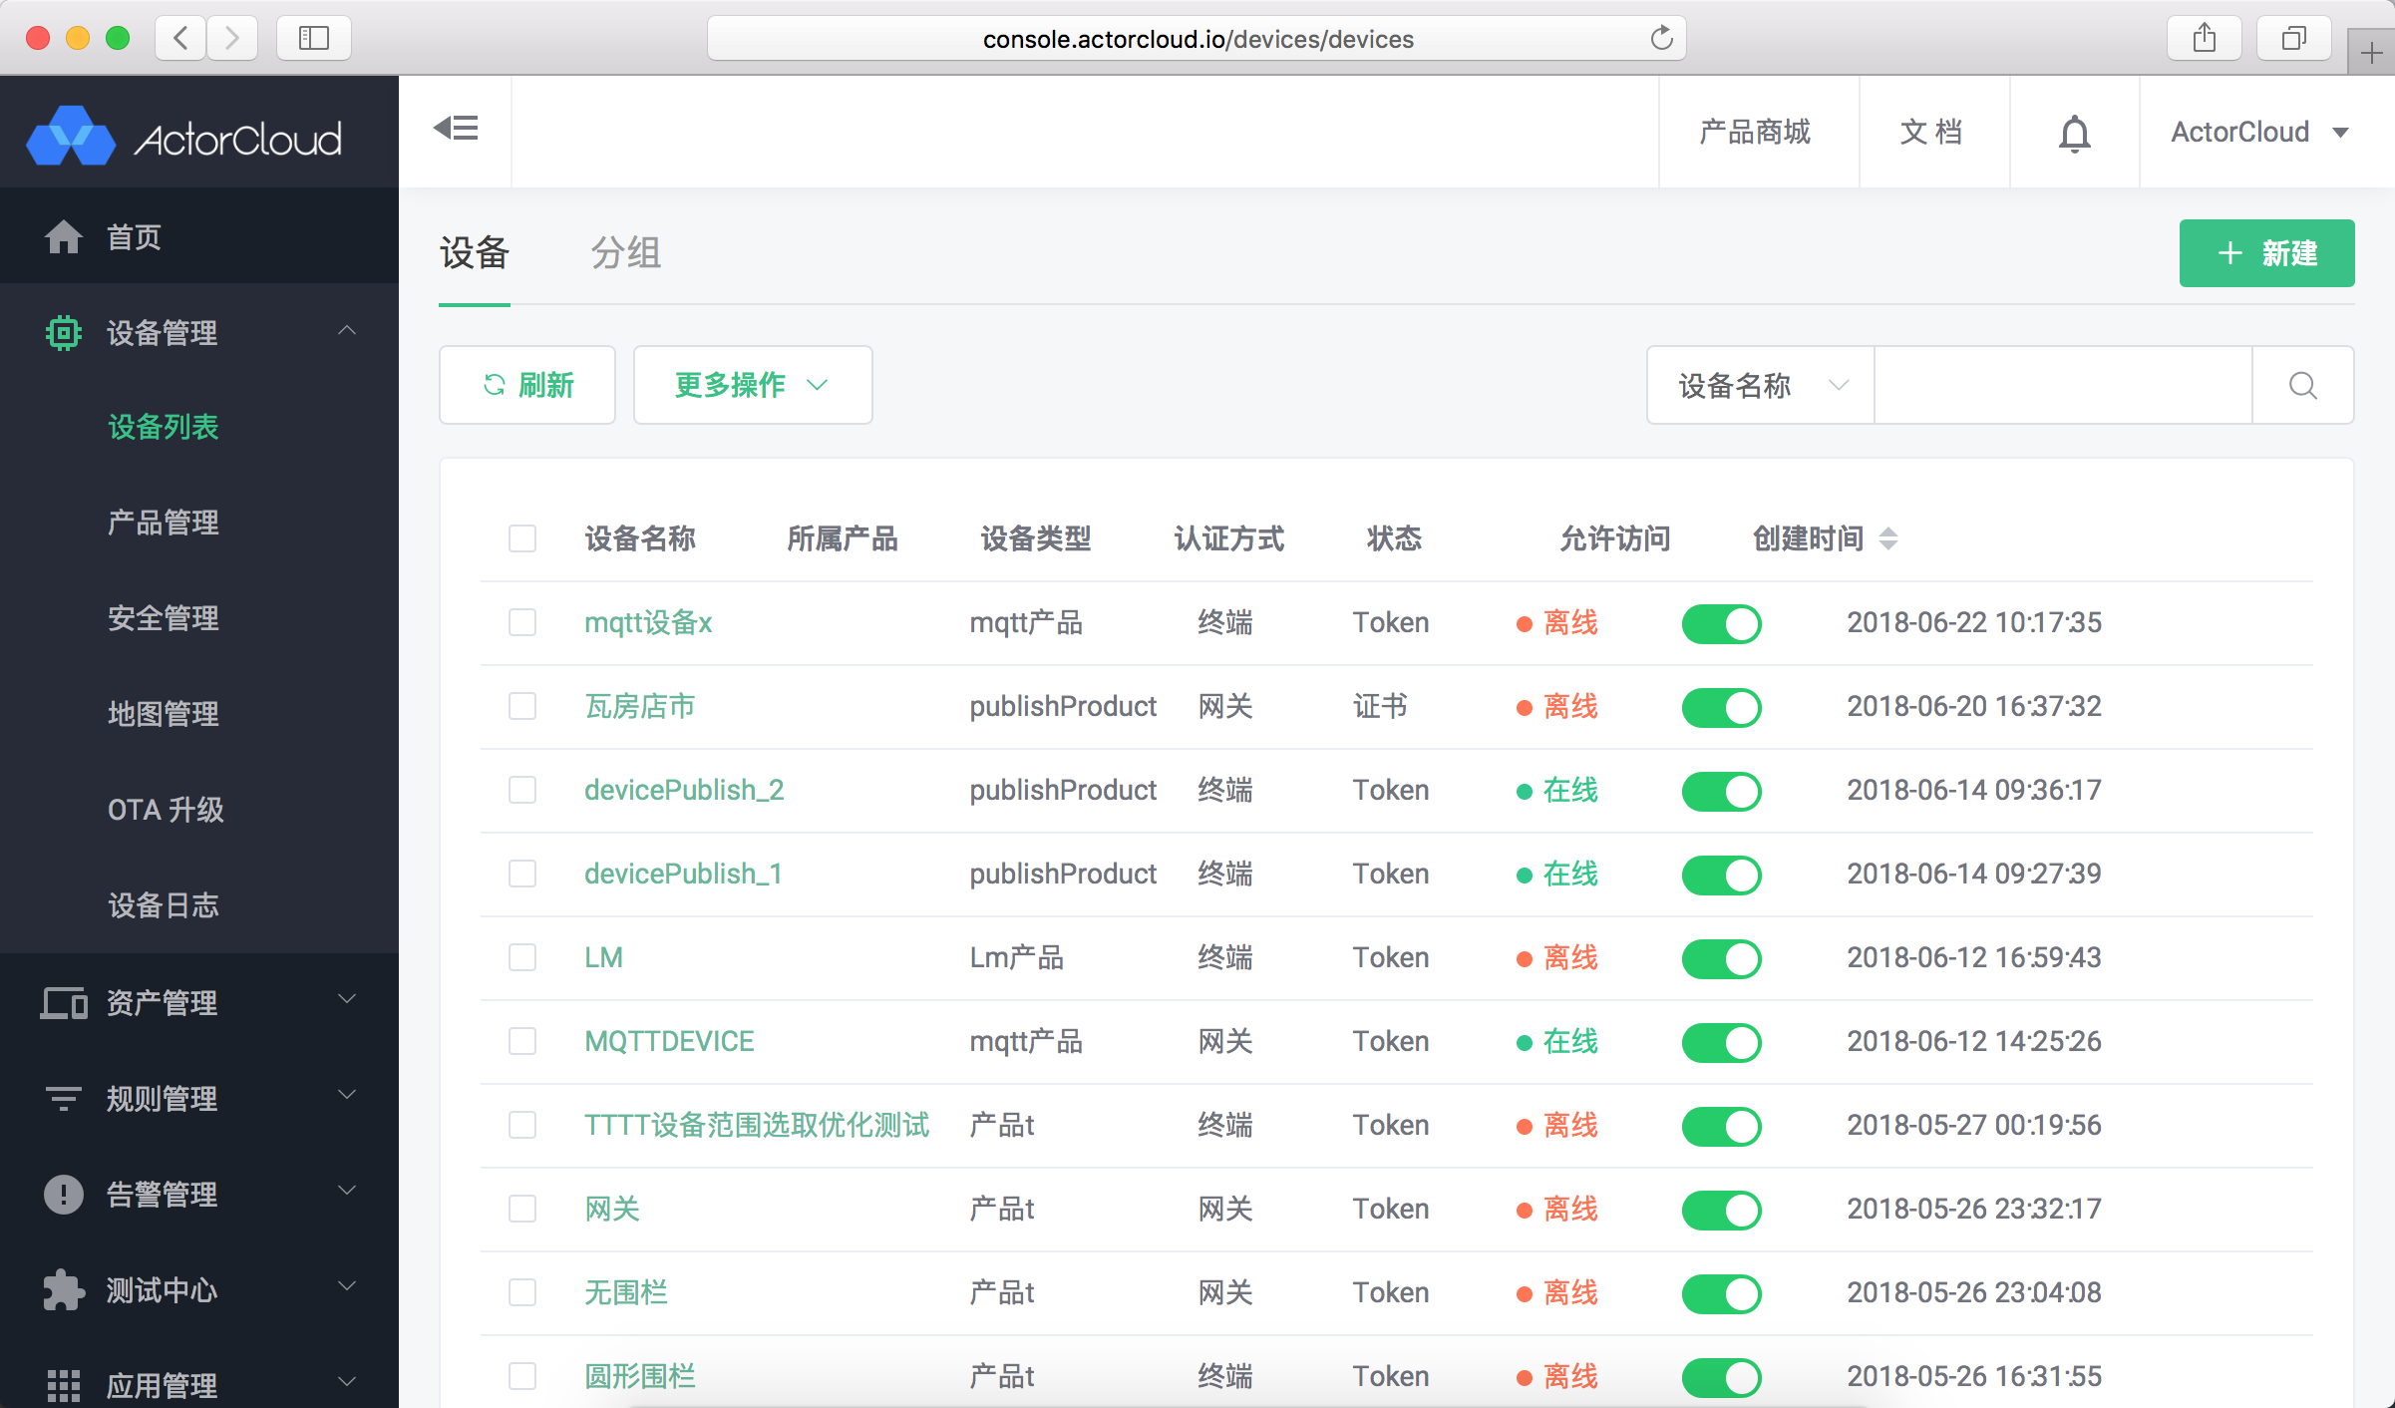The width and height of the screenshot is (2395, 1408).
Task: Open device MQTTDEVICE details
Action: pyautogui.click(x=669, y=1041)
